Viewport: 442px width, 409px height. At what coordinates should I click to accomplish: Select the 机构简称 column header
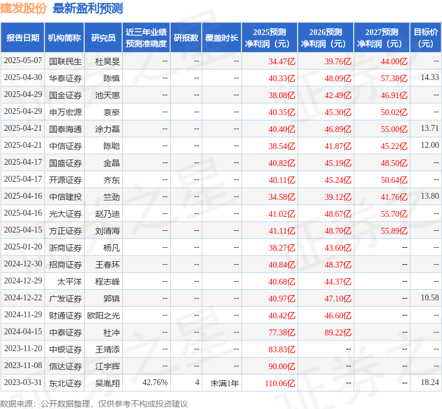[x=64, y=38]
